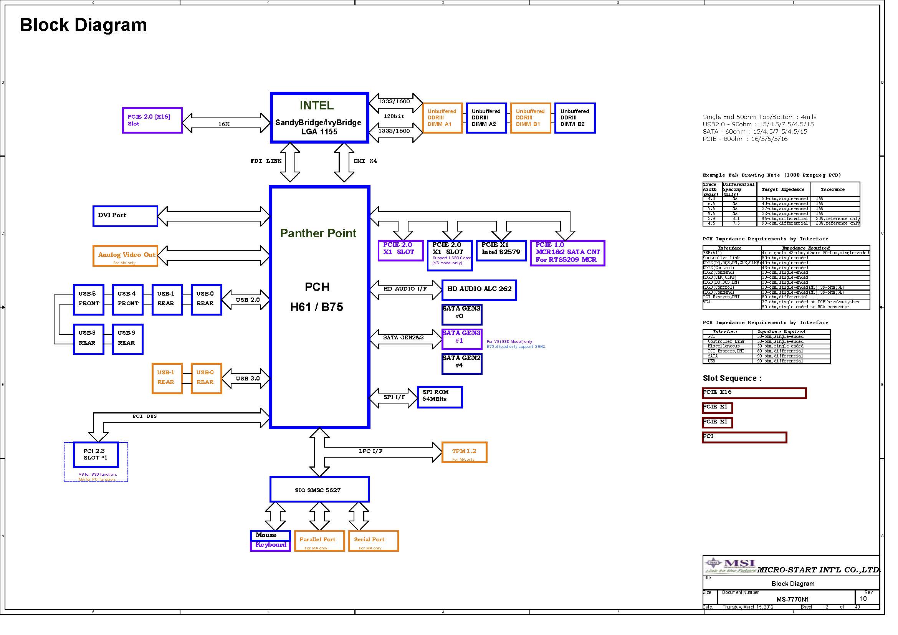
Task: Select the Analog Video Out block
Action: click(x=125, y=256)
